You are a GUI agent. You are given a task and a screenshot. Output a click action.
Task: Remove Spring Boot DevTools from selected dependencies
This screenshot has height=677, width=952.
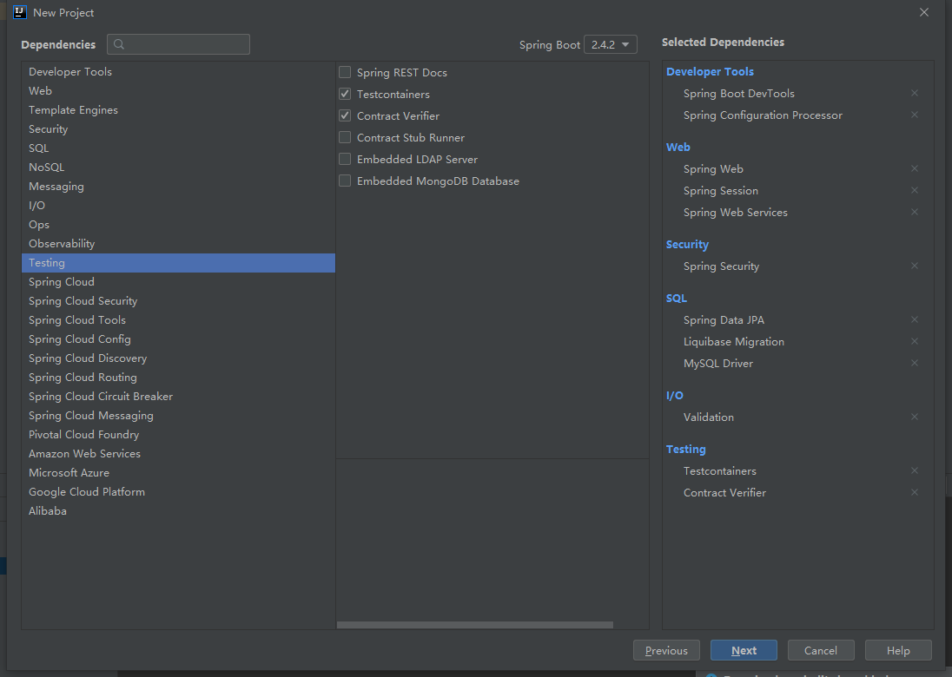point(915,93)
